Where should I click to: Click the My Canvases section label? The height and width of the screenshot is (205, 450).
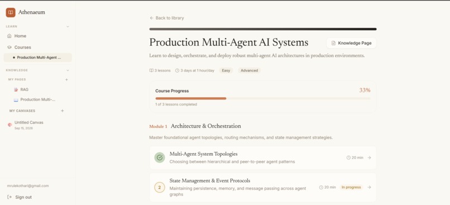tap(22, 111)
